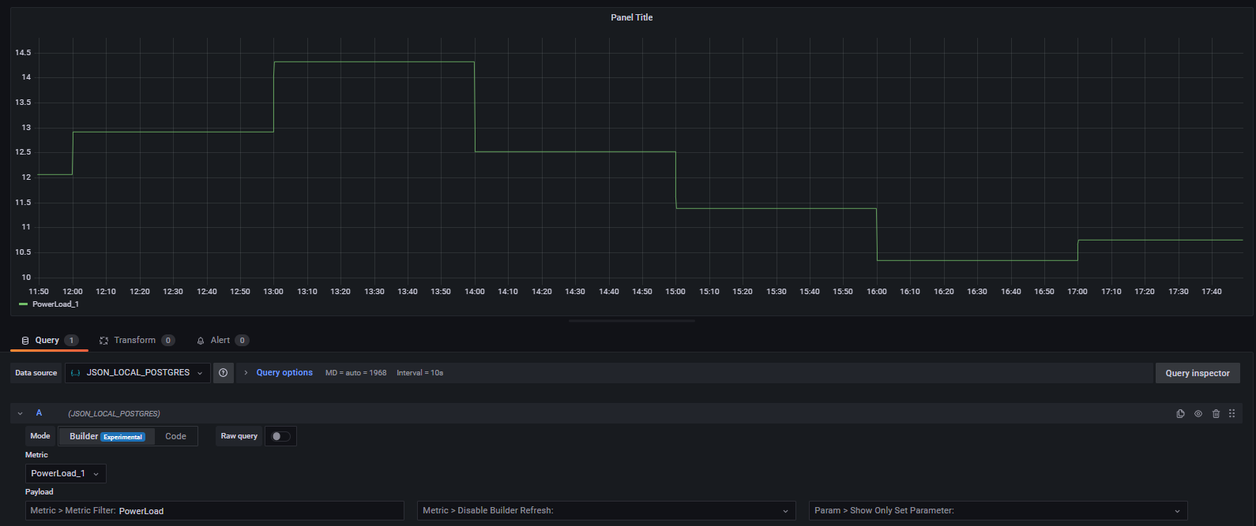
Task: Open the Disable Builder Refresh dropdown
Action: [606, 511]
